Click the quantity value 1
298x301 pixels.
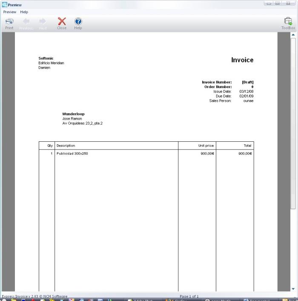tap(52, 154)
